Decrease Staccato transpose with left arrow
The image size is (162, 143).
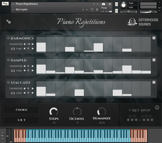(x=24, y=88)
